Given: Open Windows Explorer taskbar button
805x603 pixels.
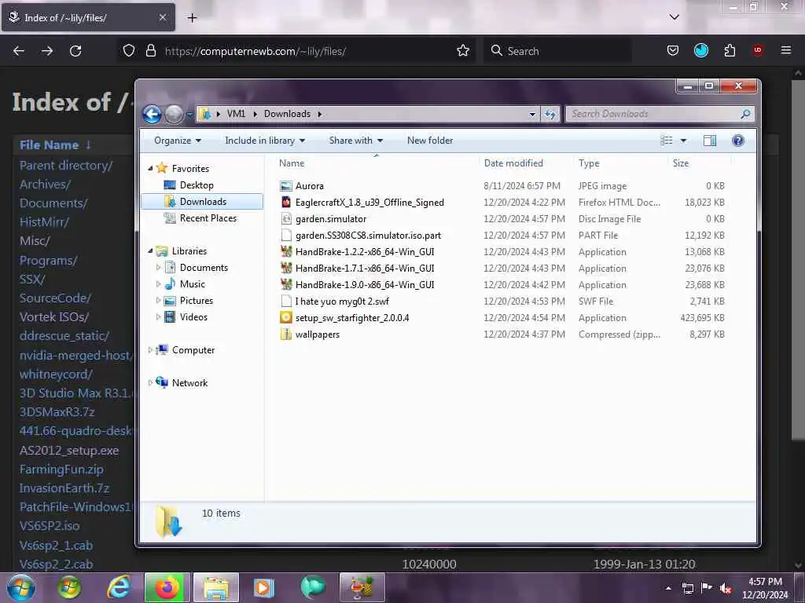Looking at the screenshot, I should point(216,587).
